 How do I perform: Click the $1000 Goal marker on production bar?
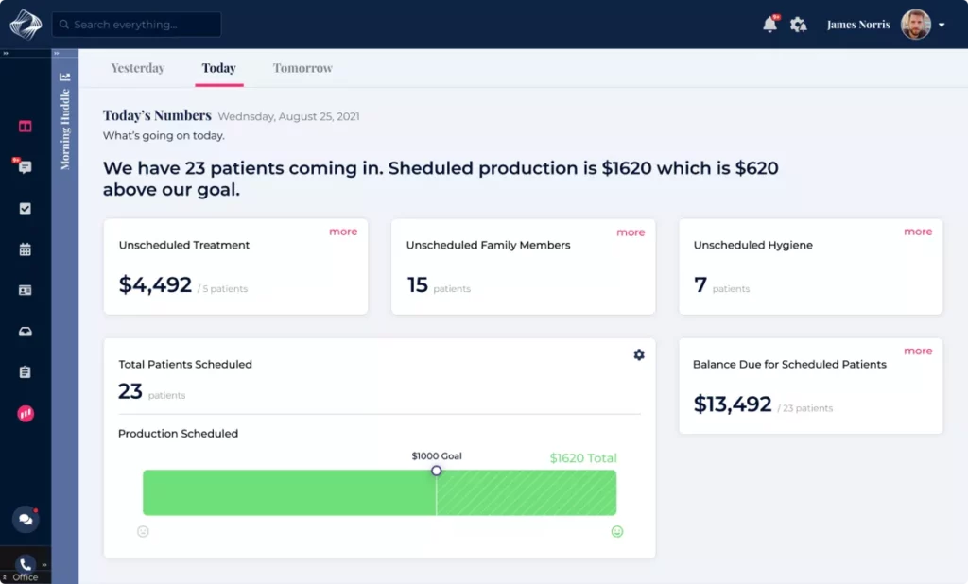coord(436,471)
